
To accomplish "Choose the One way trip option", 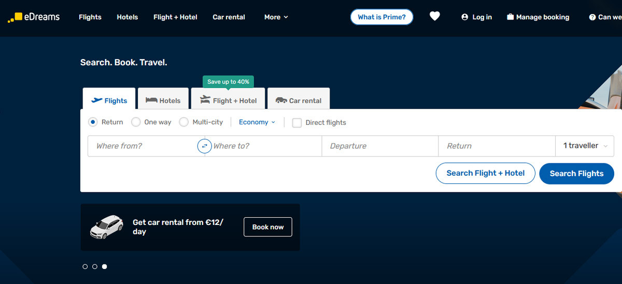I will [x=136, y=122].
